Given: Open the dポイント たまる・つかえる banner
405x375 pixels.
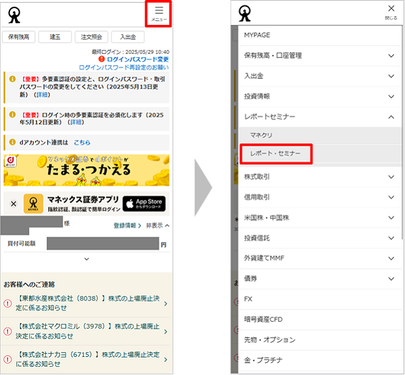Looking at the screenshot, I should point(86,171).
